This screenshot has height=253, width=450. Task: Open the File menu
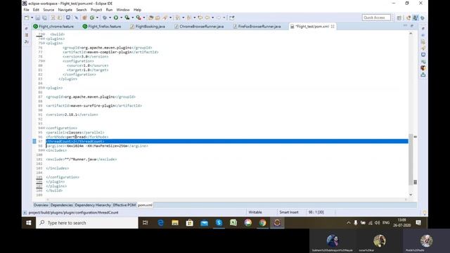[27, 10]
